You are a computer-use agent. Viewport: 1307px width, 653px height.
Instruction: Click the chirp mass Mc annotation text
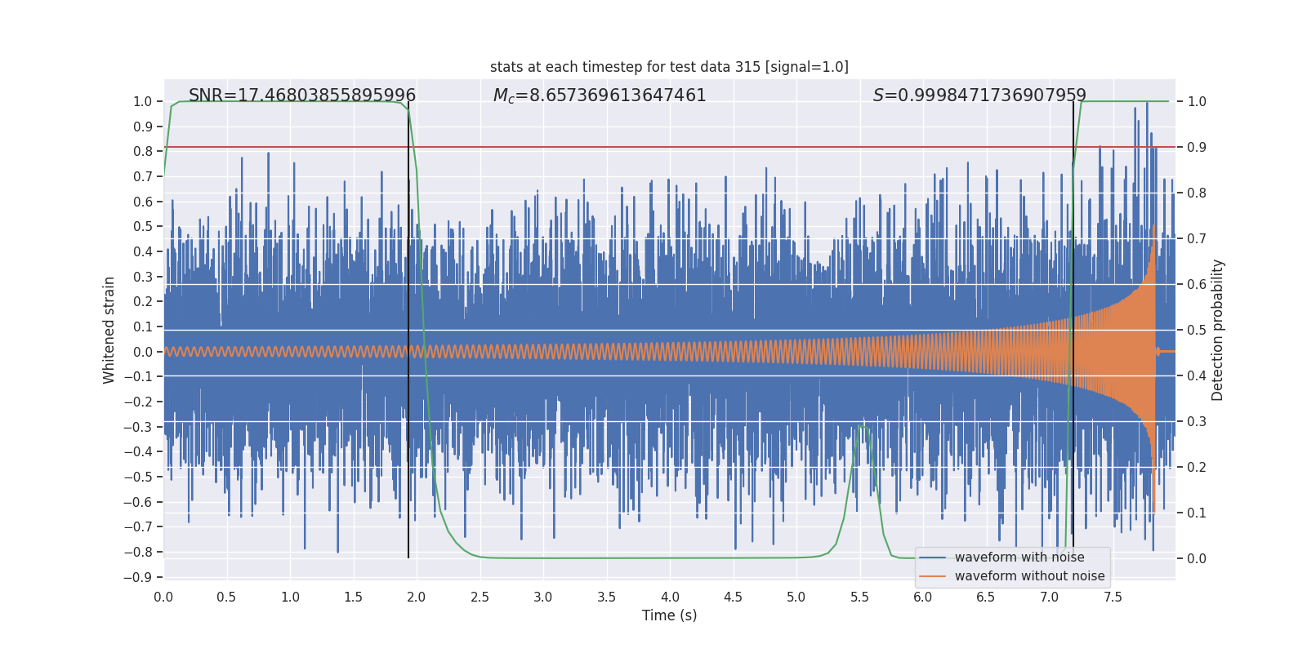pos(599,96)
